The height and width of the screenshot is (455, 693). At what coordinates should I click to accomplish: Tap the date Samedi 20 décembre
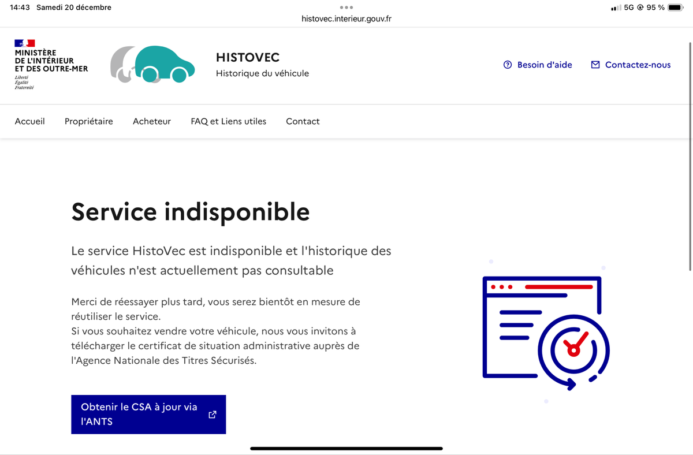pos(74,8)
